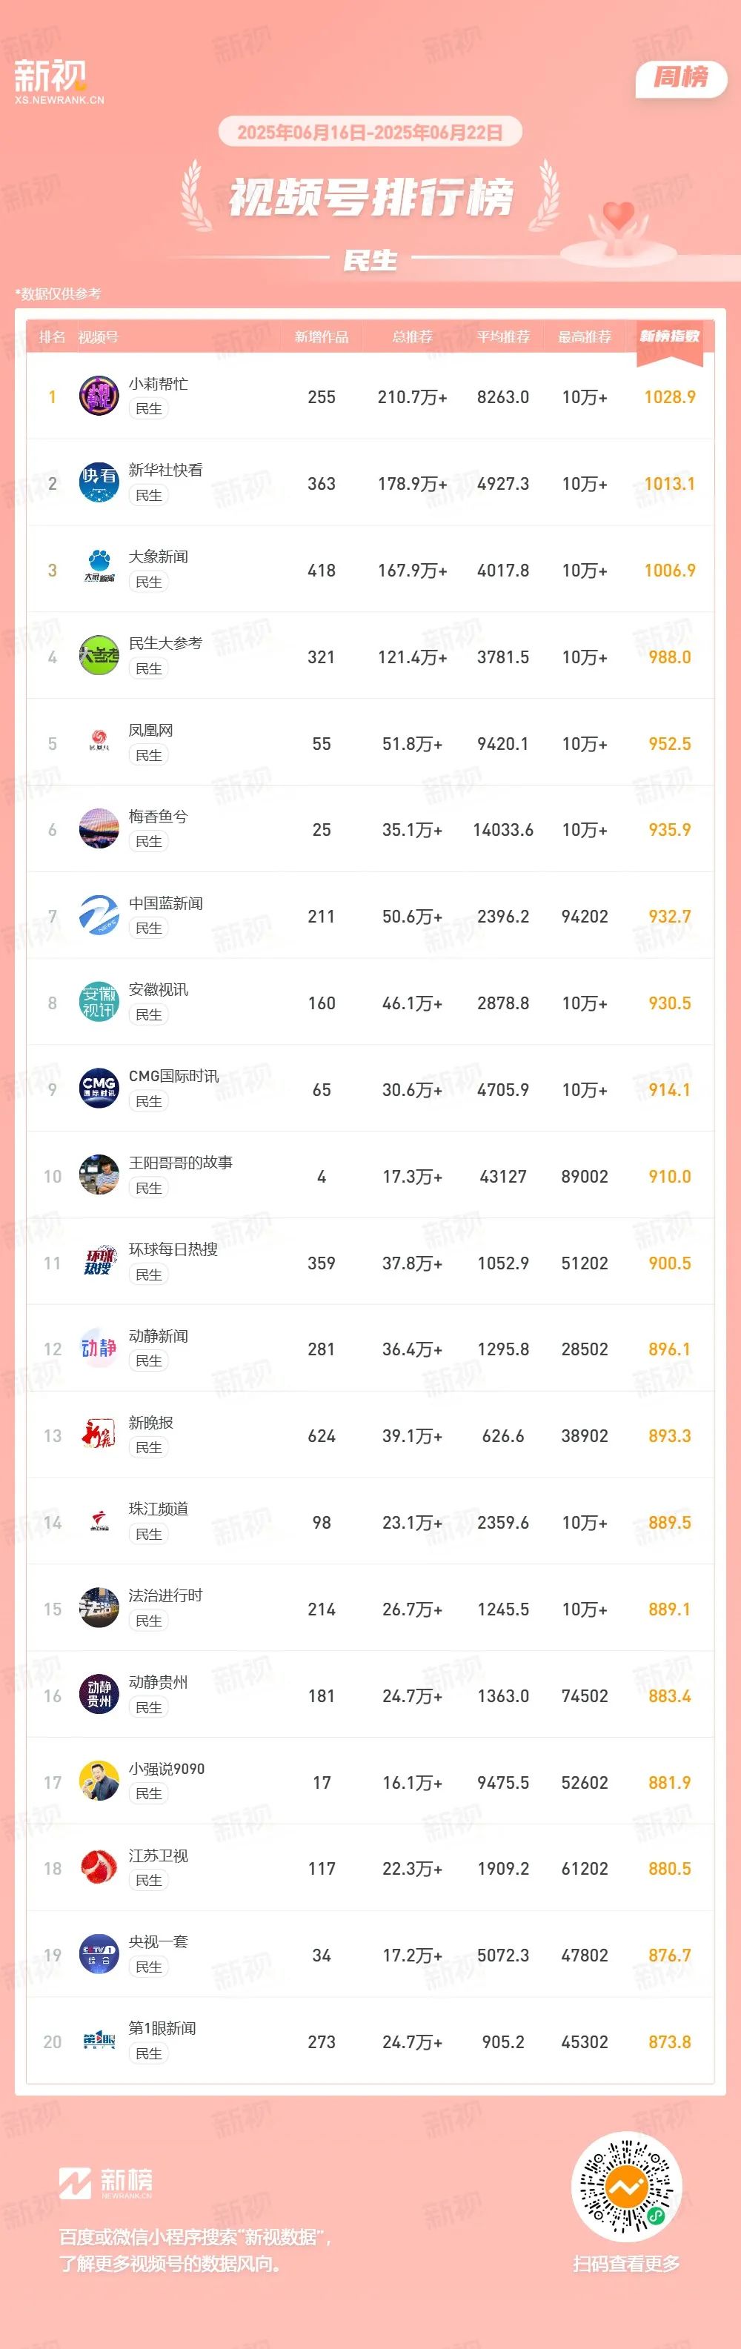741x2349 pixels.
Task: Click the 小莉帮忙 avatar icon
Action: 99,396
